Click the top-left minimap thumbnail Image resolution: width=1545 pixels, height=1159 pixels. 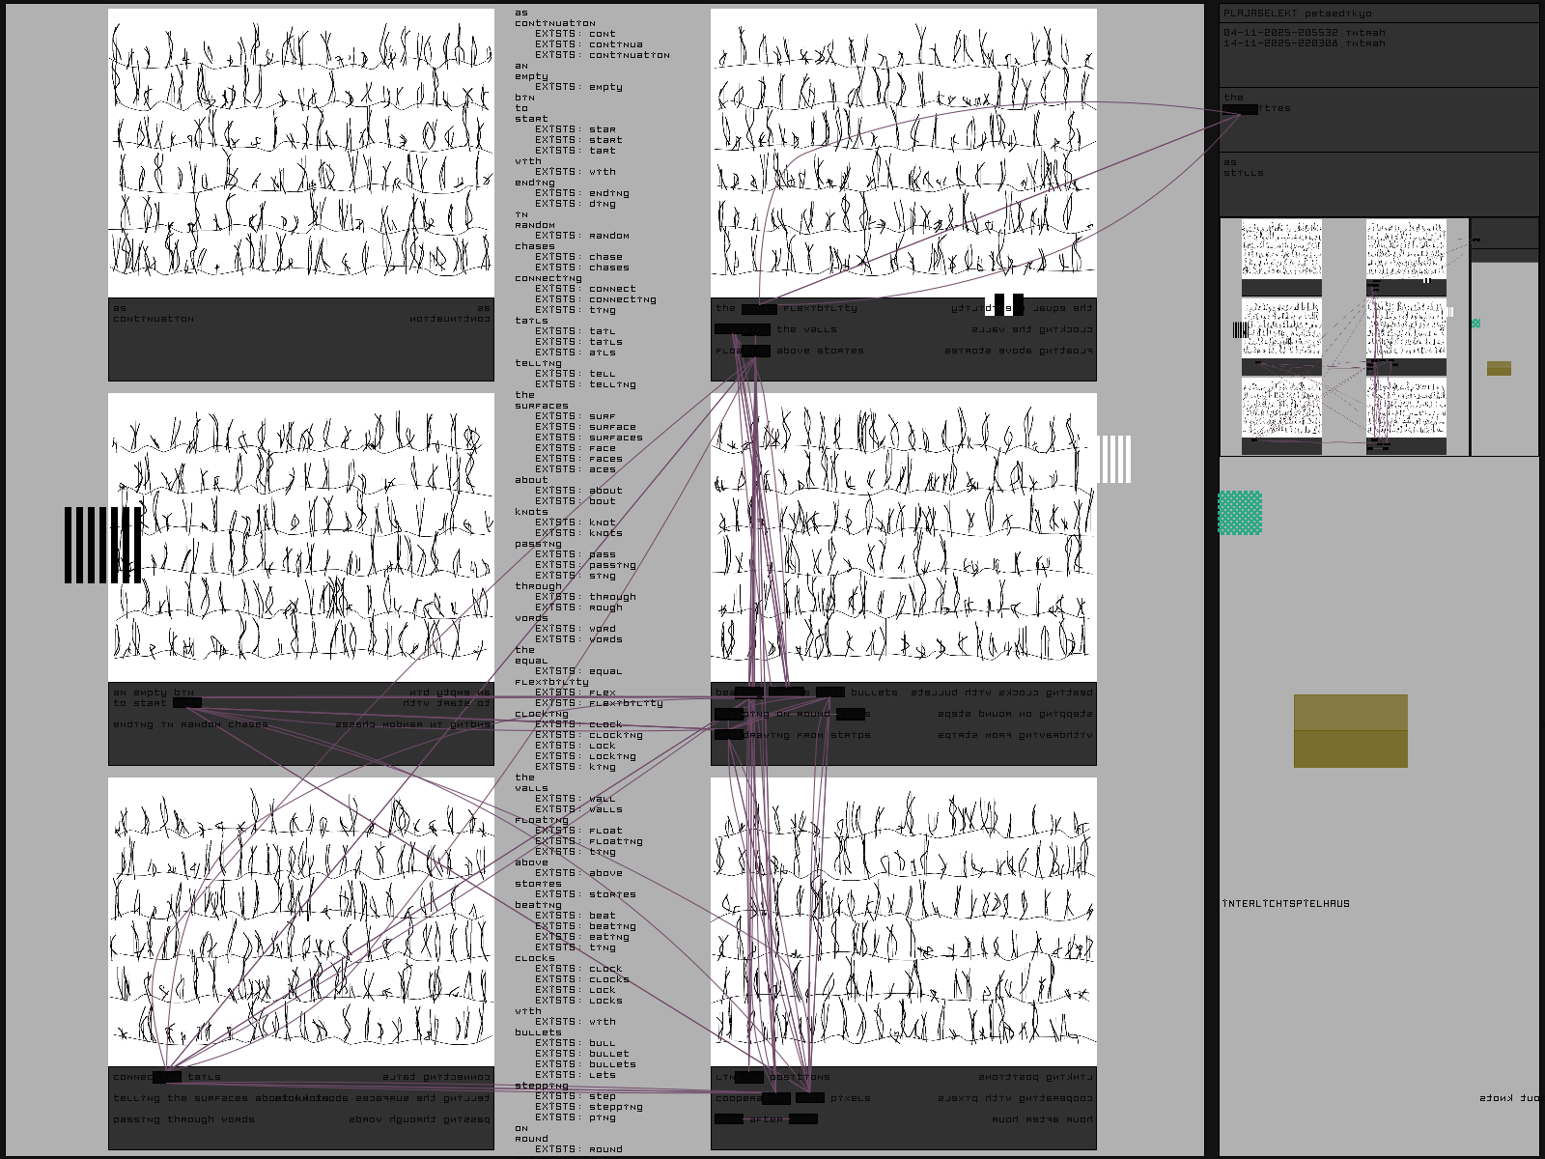click(x=1281, y=249)
